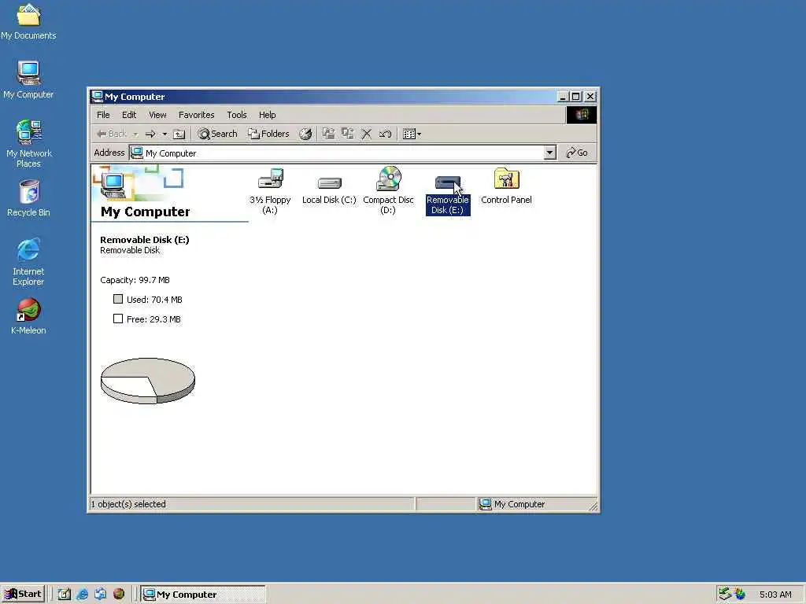Open the Start menu
The height and width of the screenshot is (604, 806).
pyautogui.click(x=23, y=595)
